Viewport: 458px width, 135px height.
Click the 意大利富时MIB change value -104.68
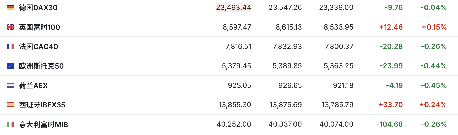click(389, 124)
